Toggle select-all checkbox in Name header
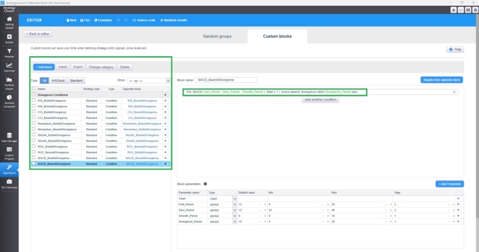 [34, 89]
